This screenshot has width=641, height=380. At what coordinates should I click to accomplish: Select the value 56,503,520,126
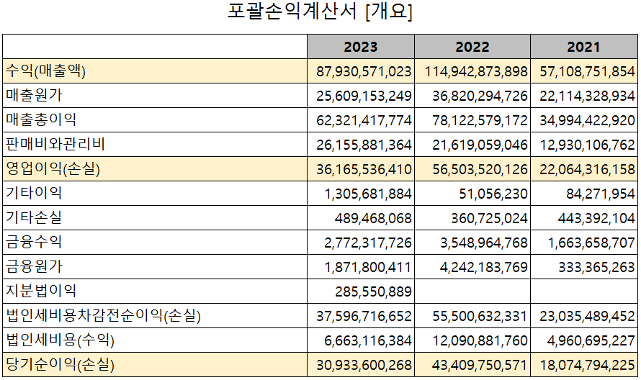click(x=480, y=170)
